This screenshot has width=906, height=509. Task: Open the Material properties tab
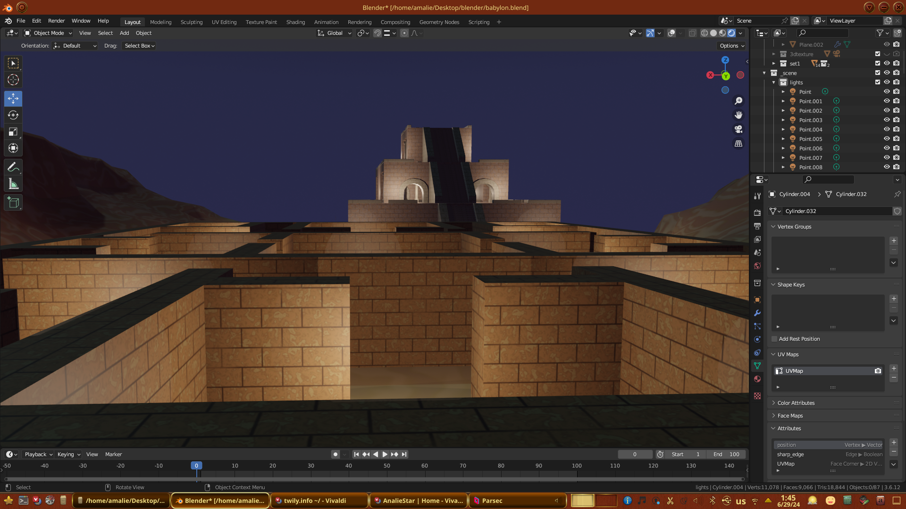click(757, 379)
